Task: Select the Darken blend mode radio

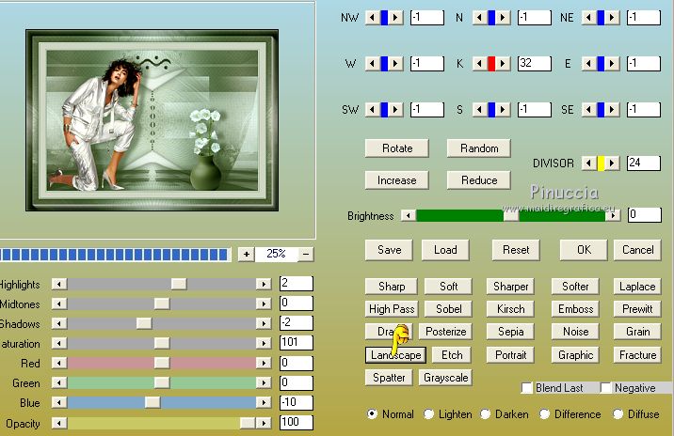Action: [x=486, y=414]
